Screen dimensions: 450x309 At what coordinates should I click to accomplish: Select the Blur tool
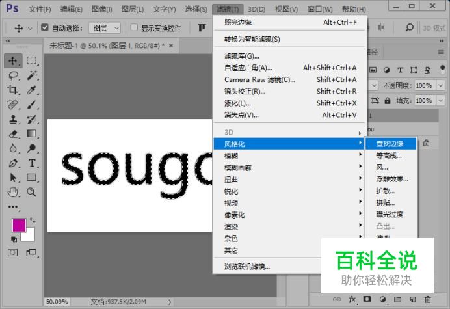[x=13, y=148]
